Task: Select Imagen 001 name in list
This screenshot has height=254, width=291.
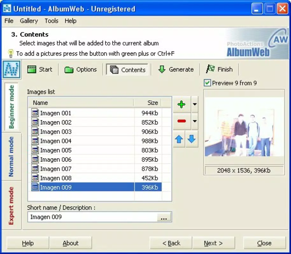Action: click(x=56, y=113)
